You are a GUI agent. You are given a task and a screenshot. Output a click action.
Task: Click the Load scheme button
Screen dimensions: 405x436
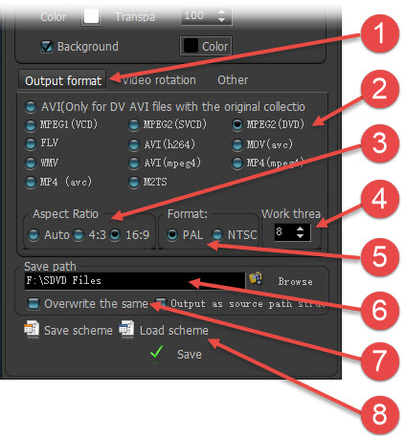click(x=174, y=330)
